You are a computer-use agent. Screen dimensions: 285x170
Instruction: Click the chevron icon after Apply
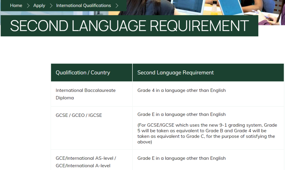click(x=51, y=5)
